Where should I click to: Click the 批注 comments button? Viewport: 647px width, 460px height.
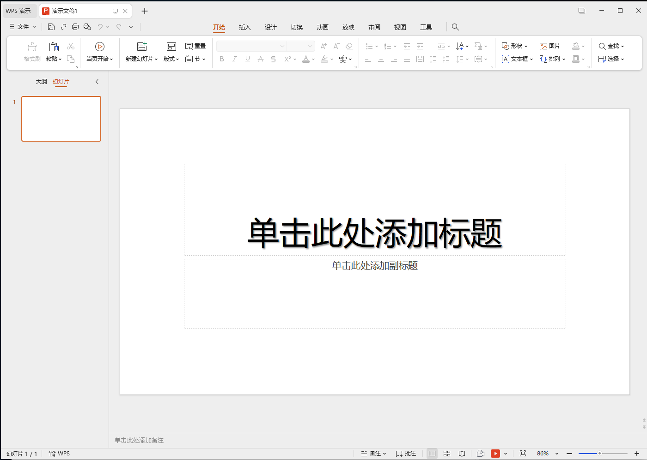(x=406, y=454)
